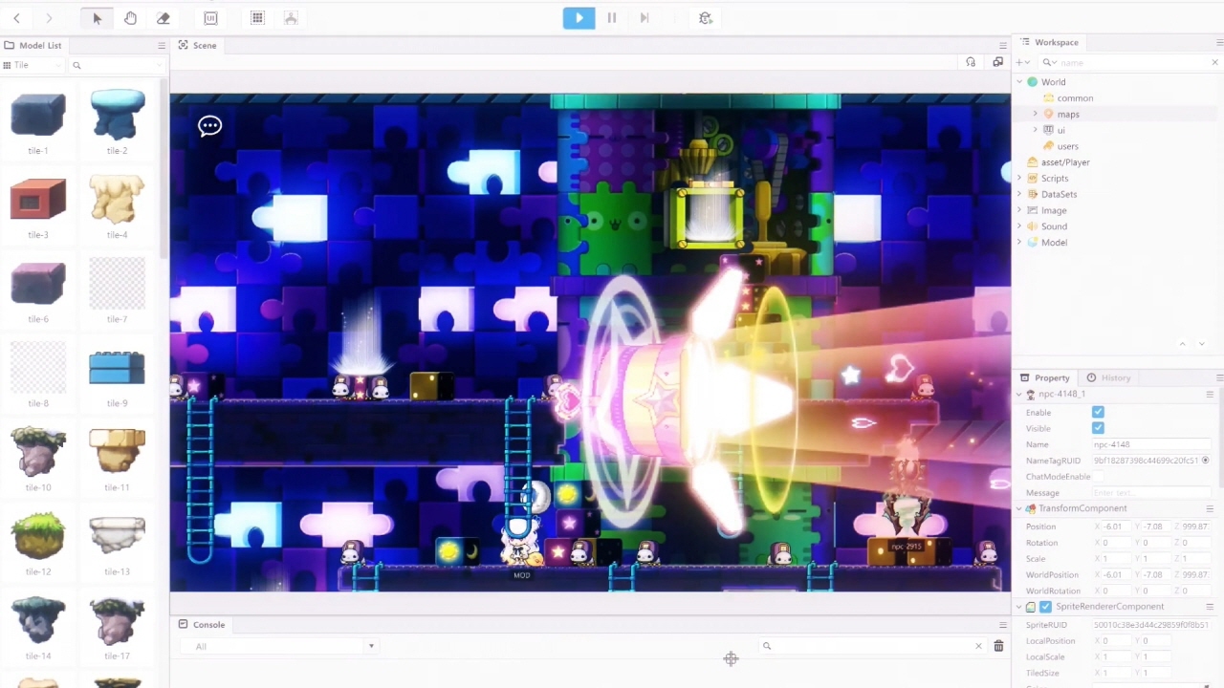The image size is (1224, 688).
Task: Expand the maps tree node
Action: (x=1035, y=114)
